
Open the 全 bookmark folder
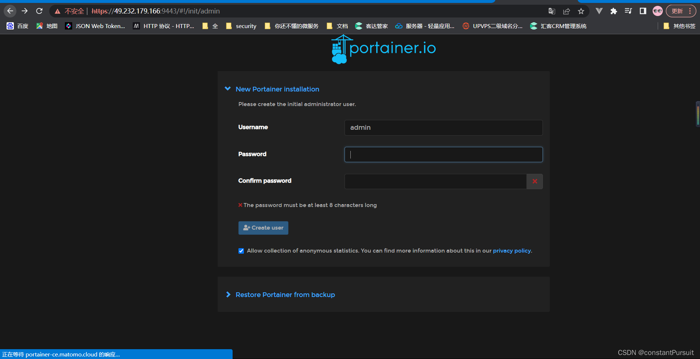[x=210, y=26]
